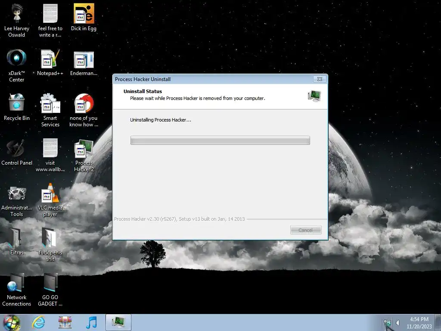Select the VLC media player shortcut

tap(50, 200)
